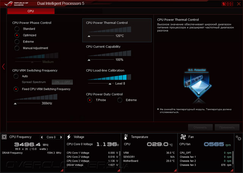Click the Core 0 label

51,137
